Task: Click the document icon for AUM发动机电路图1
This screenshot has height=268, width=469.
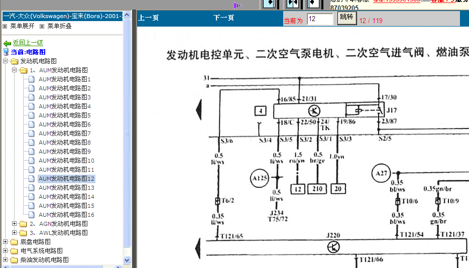Action: click(32, 79)
